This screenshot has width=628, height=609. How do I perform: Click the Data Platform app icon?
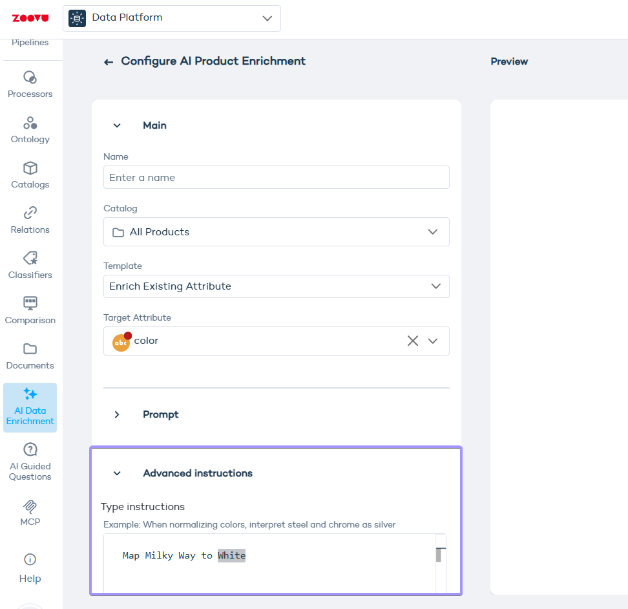pyautogui.click(x=78, y=19)
